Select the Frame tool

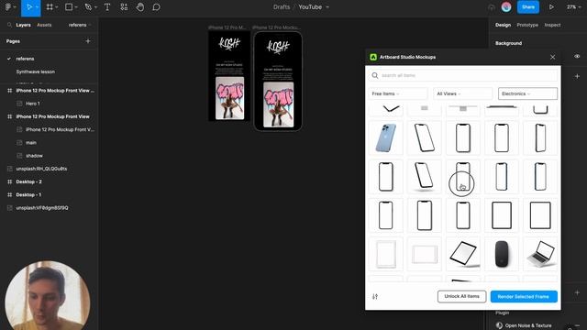(50, 7)
